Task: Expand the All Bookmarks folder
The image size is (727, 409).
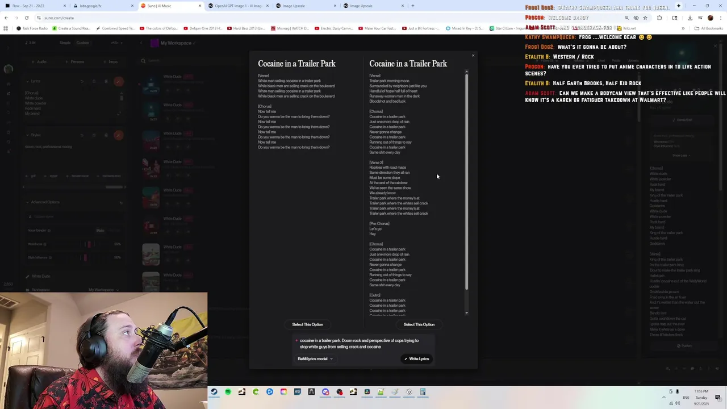Action: (709, 28)
